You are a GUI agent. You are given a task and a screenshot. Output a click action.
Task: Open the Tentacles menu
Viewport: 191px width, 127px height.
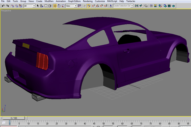click(x=131, y=1)
